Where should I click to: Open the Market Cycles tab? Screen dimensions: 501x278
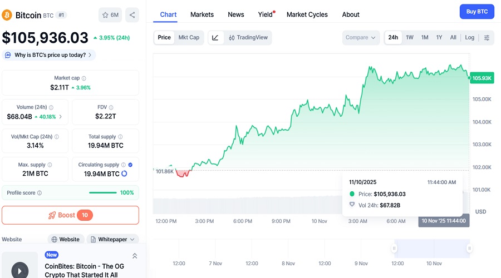point(307,14)
